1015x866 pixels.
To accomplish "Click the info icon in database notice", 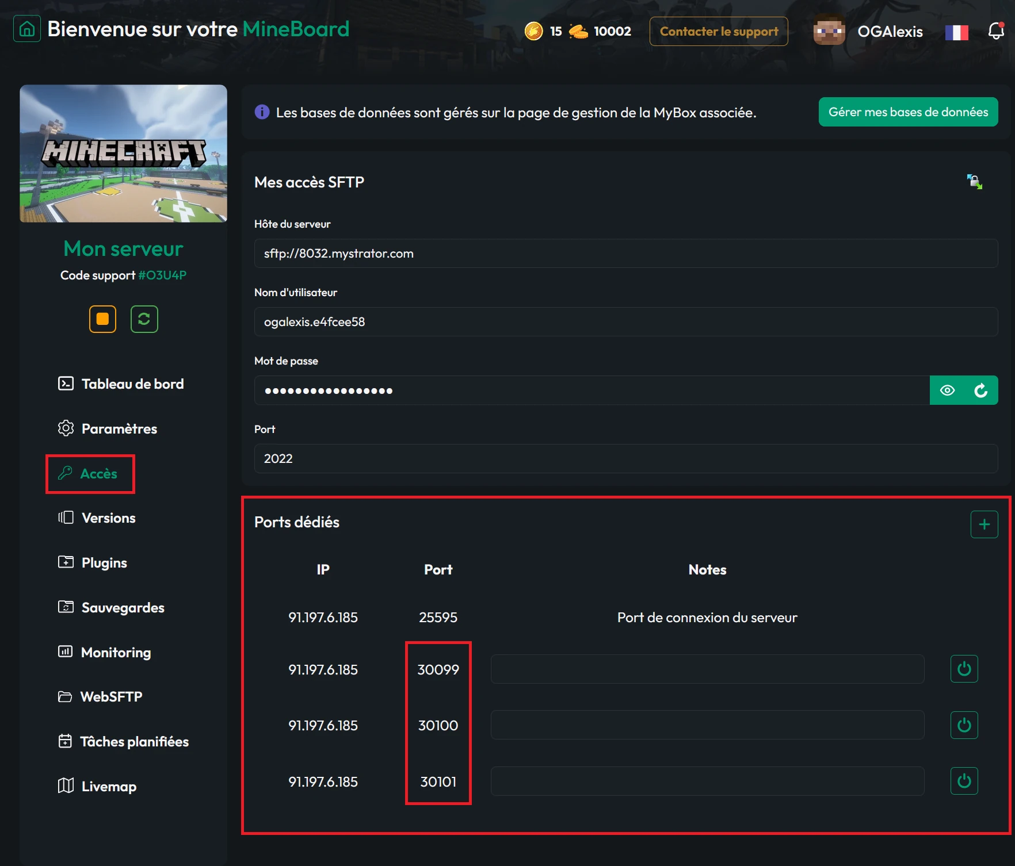I will tap(262, 112).
